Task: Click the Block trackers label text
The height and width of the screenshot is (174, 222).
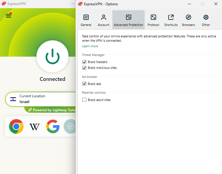Action: point(97,62)
